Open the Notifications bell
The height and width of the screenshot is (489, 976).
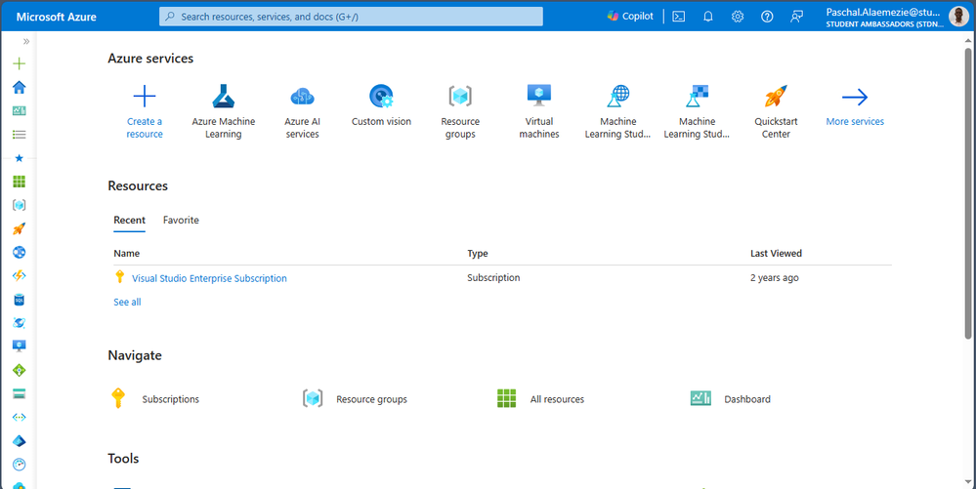coord(707,17)
